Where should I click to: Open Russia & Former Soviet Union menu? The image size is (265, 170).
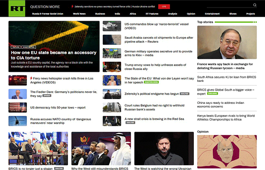point(48,14)
